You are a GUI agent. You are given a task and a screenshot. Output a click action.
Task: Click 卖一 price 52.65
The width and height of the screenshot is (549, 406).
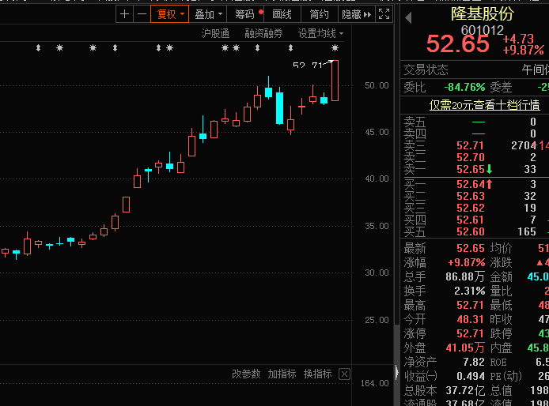470,169
